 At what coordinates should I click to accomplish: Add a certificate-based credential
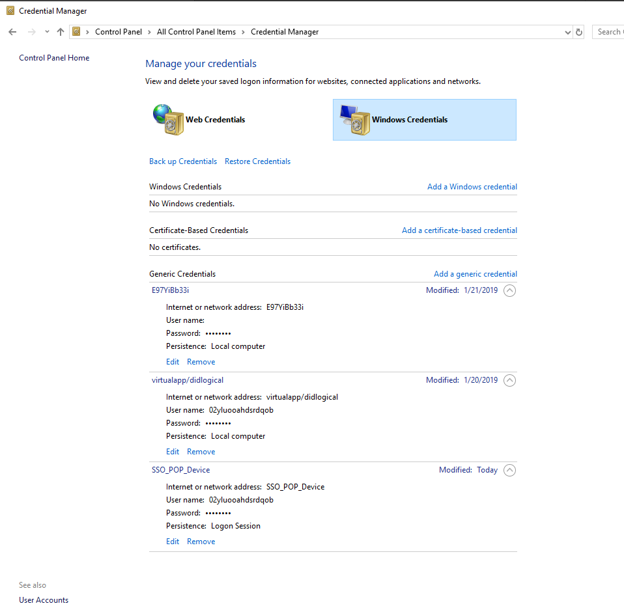459,230
